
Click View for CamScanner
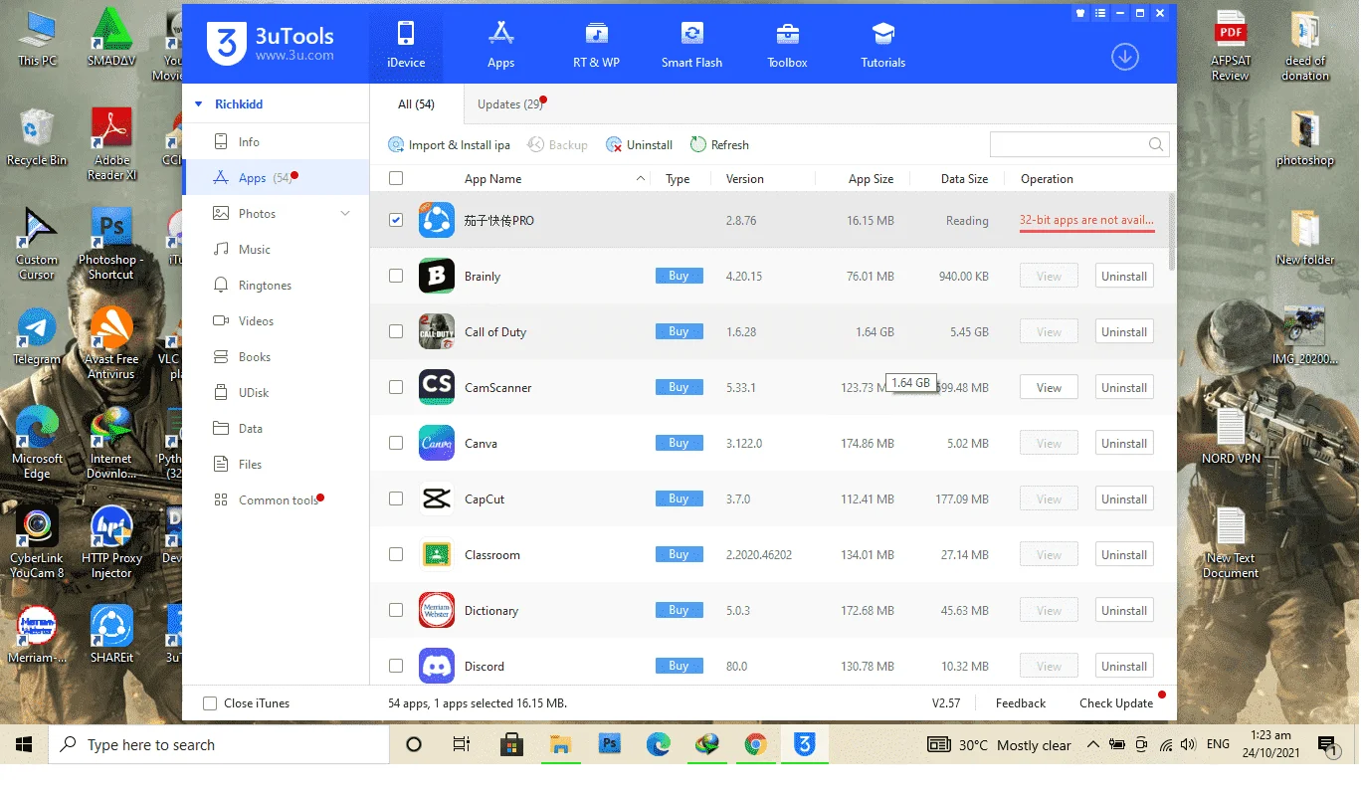(x=1049, y=387)
